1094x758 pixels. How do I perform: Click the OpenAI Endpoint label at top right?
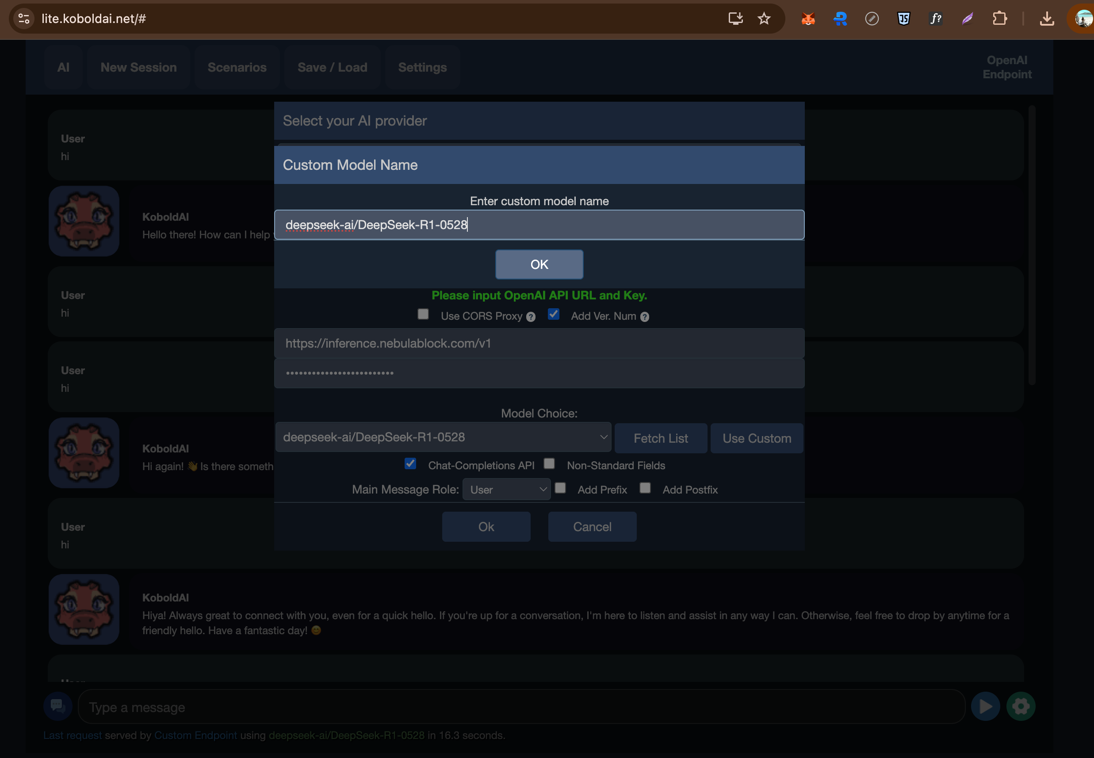[1007, 67]
